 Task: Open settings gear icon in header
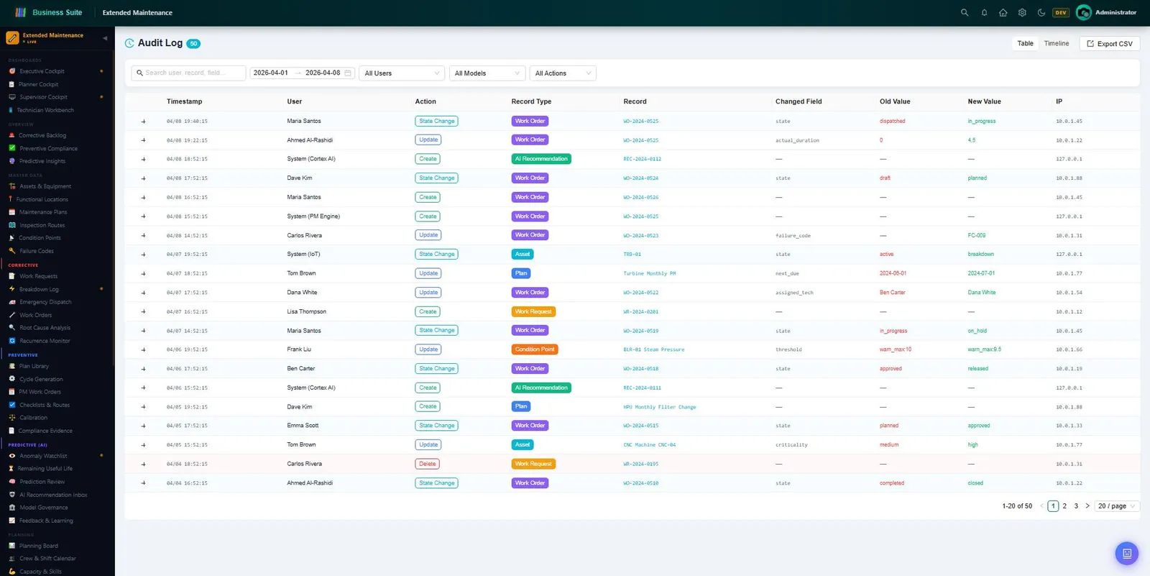click(x=1022, y=12)
